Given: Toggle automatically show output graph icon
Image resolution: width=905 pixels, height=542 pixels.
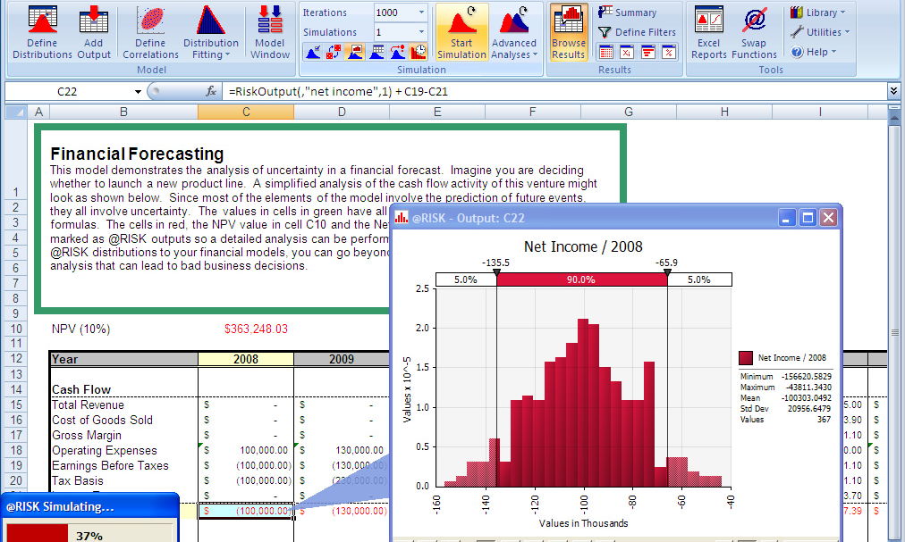Looking at the screenshot, I should 355,52.
